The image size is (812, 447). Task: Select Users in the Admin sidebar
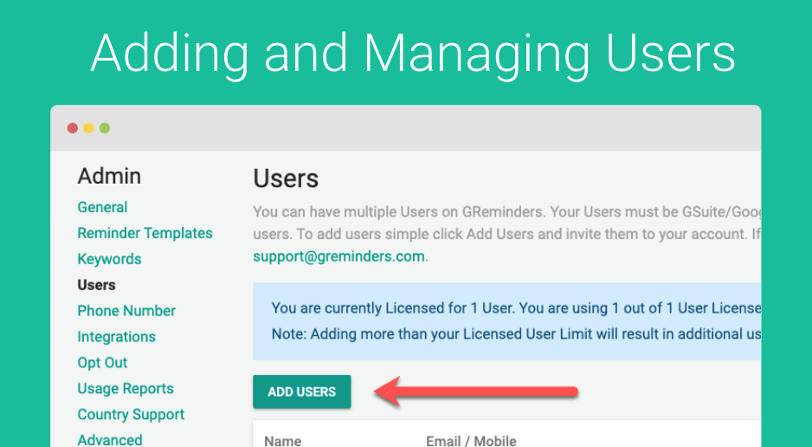point(96,285)
